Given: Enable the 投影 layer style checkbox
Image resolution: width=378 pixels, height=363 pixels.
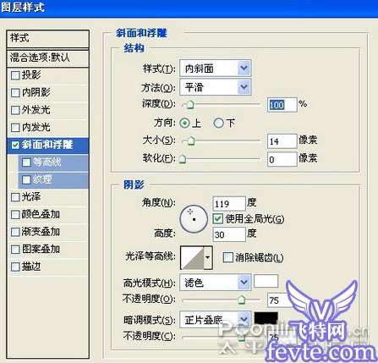Looking at the screenshot, I should (x=15, y=75).
